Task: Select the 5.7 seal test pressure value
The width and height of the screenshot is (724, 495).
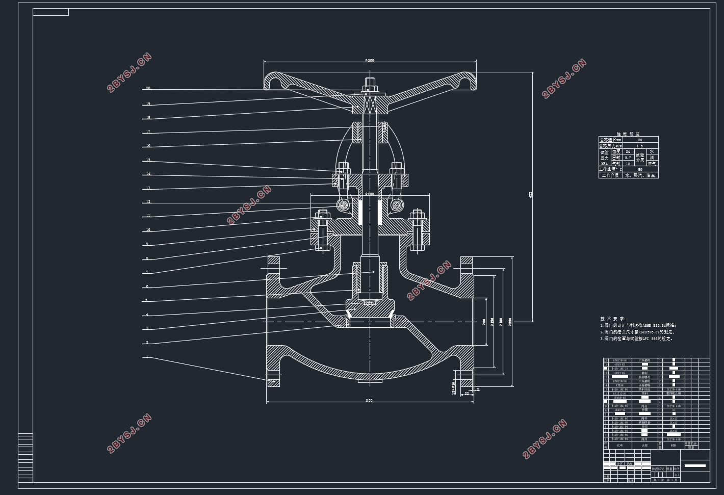Action: tap(628, 158)
